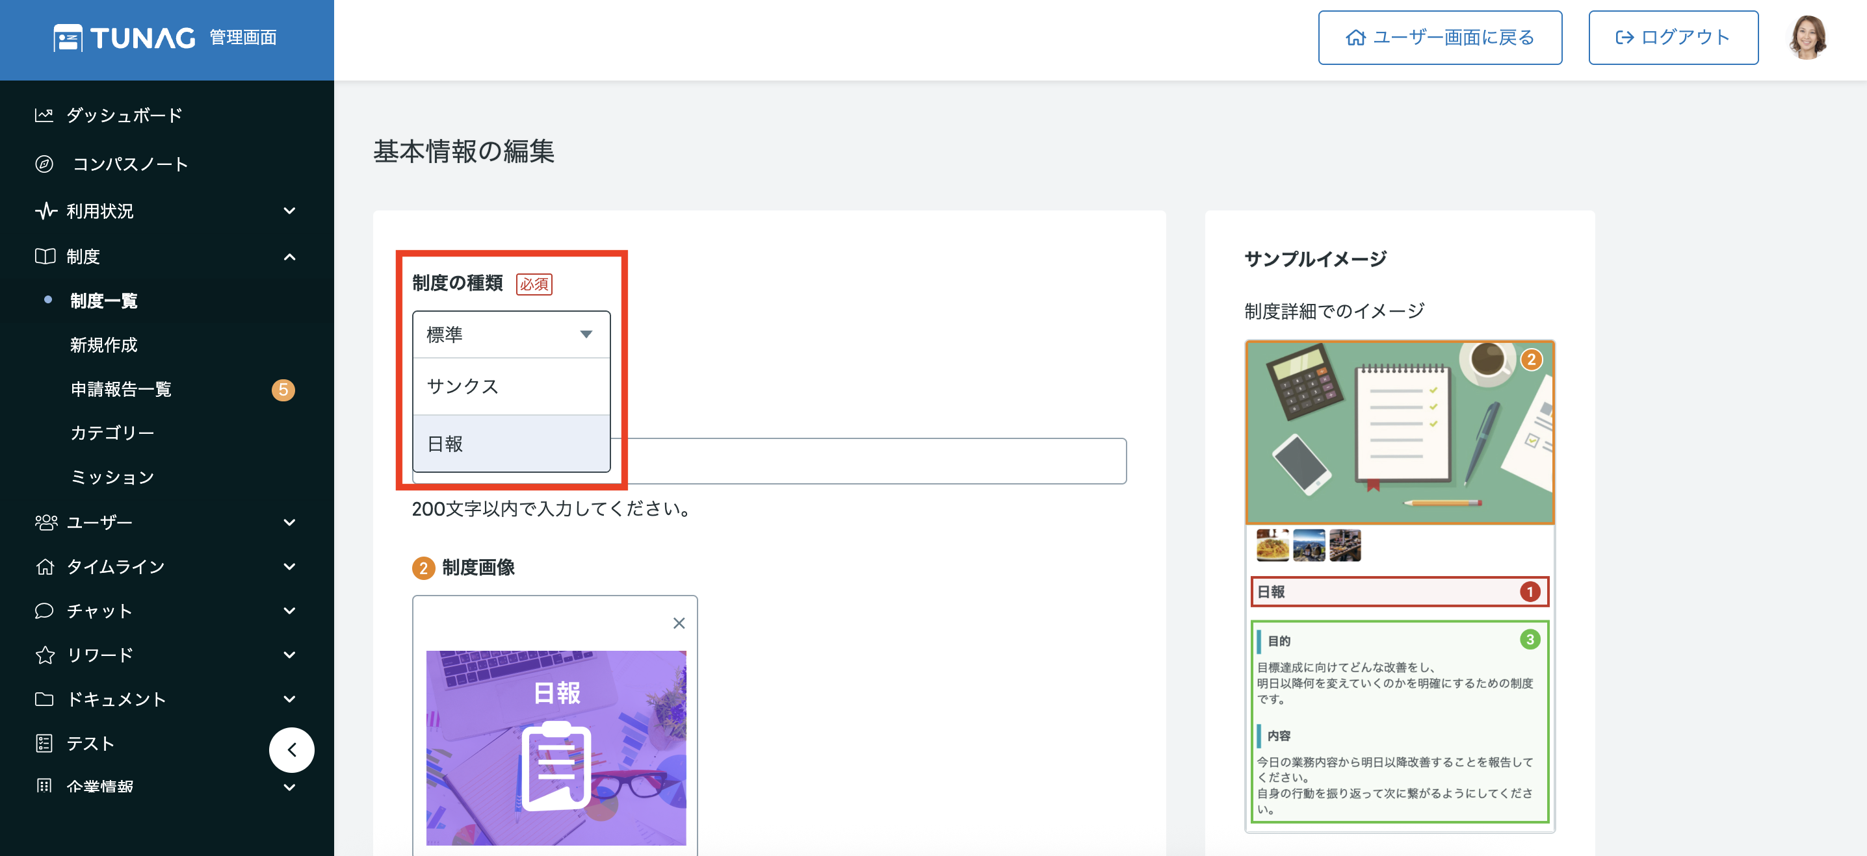Open the ダッシュボード chart icon
Viewport: 1867px width, 856px height.
(44, 115)
